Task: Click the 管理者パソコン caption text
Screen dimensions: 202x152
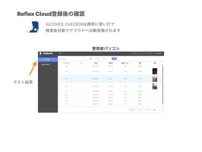Action: click(106, 49)
